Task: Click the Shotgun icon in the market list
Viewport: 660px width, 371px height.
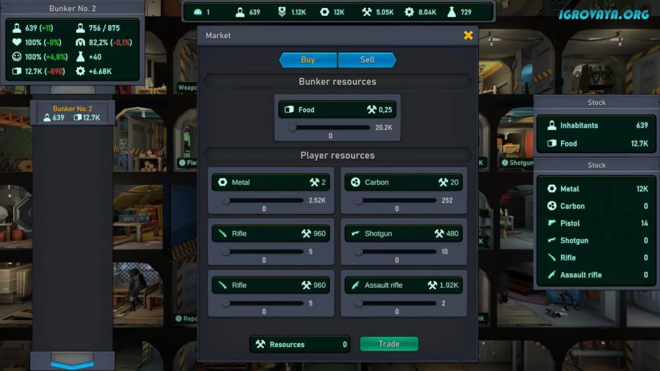Action: 356,233
